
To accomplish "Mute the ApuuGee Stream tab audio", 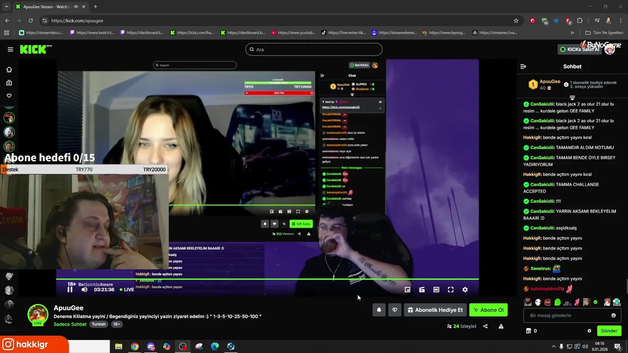I will tap(76, 6).
